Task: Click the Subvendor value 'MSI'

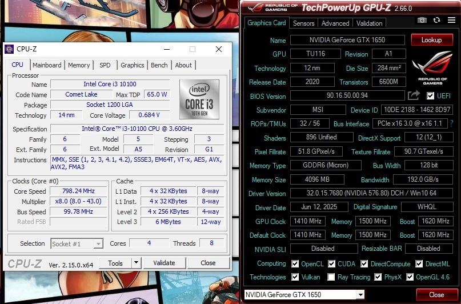Action: tap(318, 110)
